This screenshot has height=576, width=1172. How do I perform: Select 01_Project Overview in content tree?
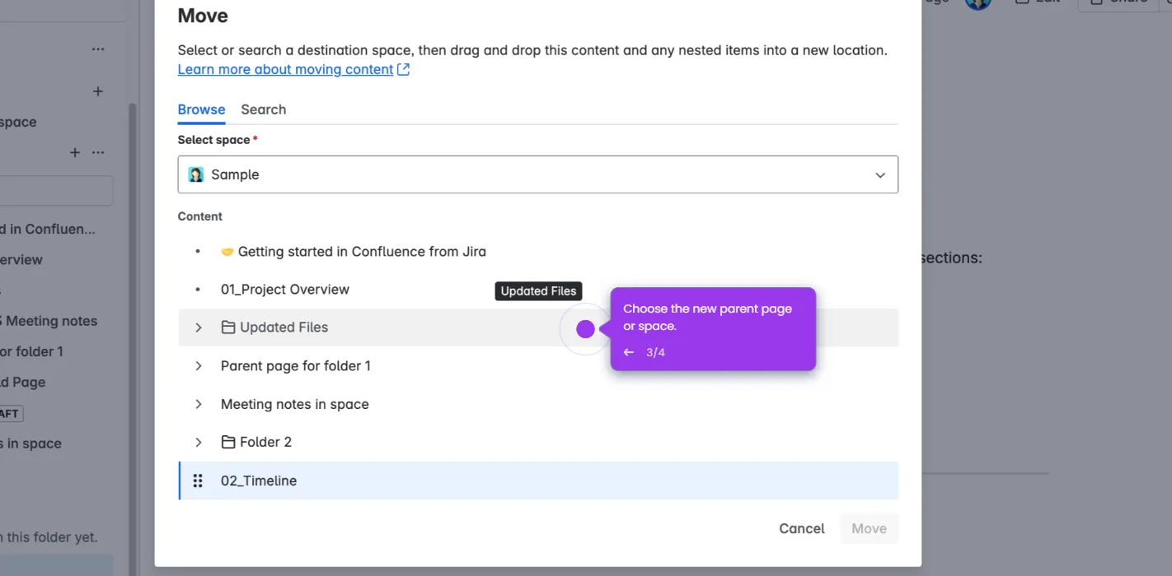[285, 290]
